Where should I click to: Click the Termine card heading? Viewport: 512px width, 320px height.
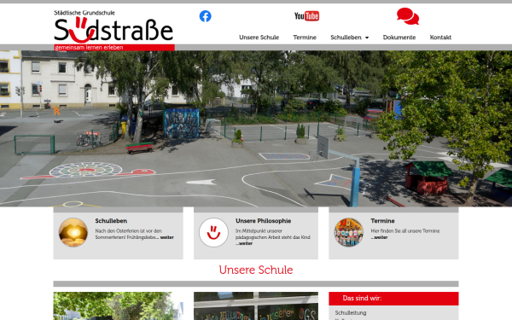pos(382,221)
